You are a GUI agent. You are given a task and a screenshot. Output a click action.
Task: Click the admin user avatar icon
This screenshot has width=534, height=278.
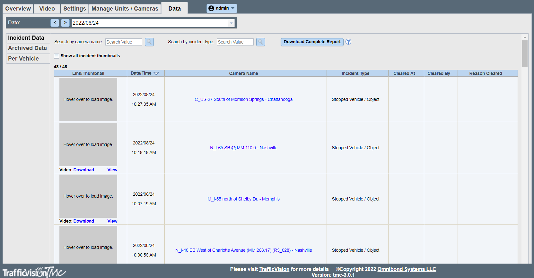click(x=211, y=8)
